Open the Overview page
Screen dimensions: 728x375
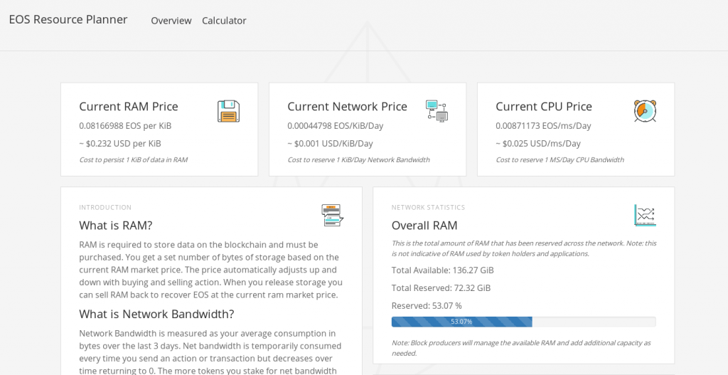171,21
